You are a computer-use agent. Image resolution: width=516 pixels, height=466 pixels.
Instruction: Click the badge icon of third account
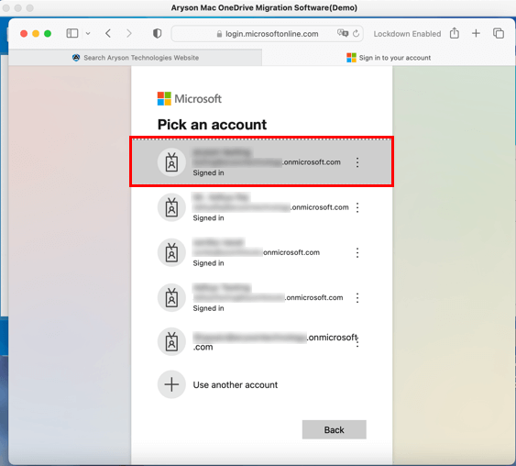coord(171,252)
